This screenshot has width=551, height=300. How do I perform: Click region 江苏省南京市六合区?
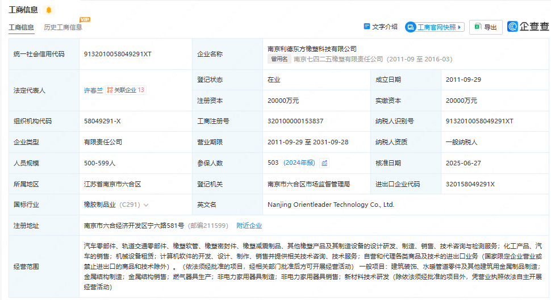coord(112,184)
